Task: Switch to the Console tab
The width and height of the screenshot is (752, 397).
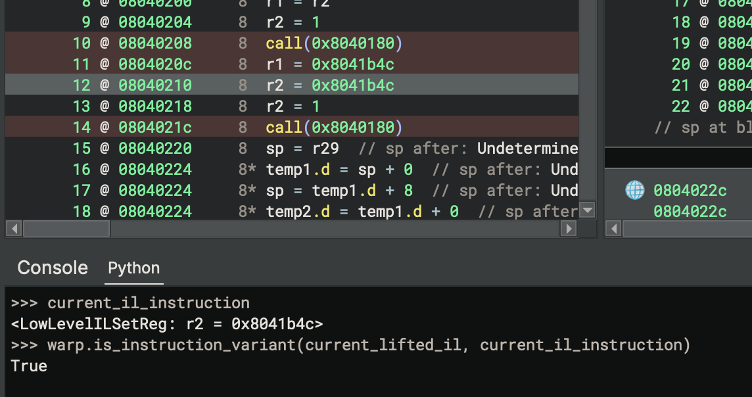Action: point(52,268)
